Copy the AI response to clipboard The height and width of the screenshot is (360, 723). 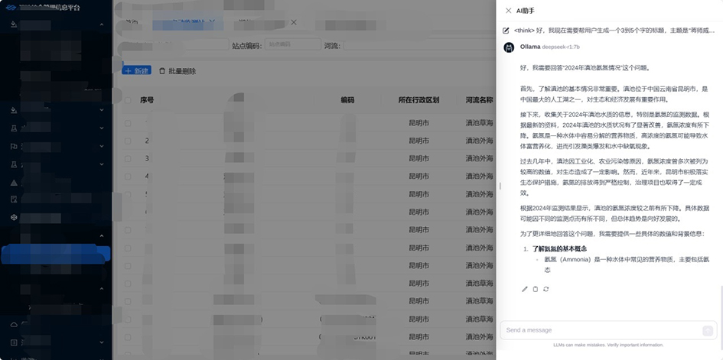tap(536, 289)
